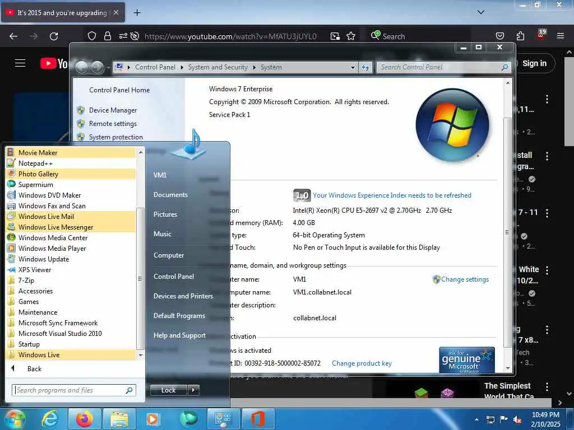This screenshot has width=574, height=430.
Task: Open Windows Update from Start menu
Action: click(x=71, y=259)
